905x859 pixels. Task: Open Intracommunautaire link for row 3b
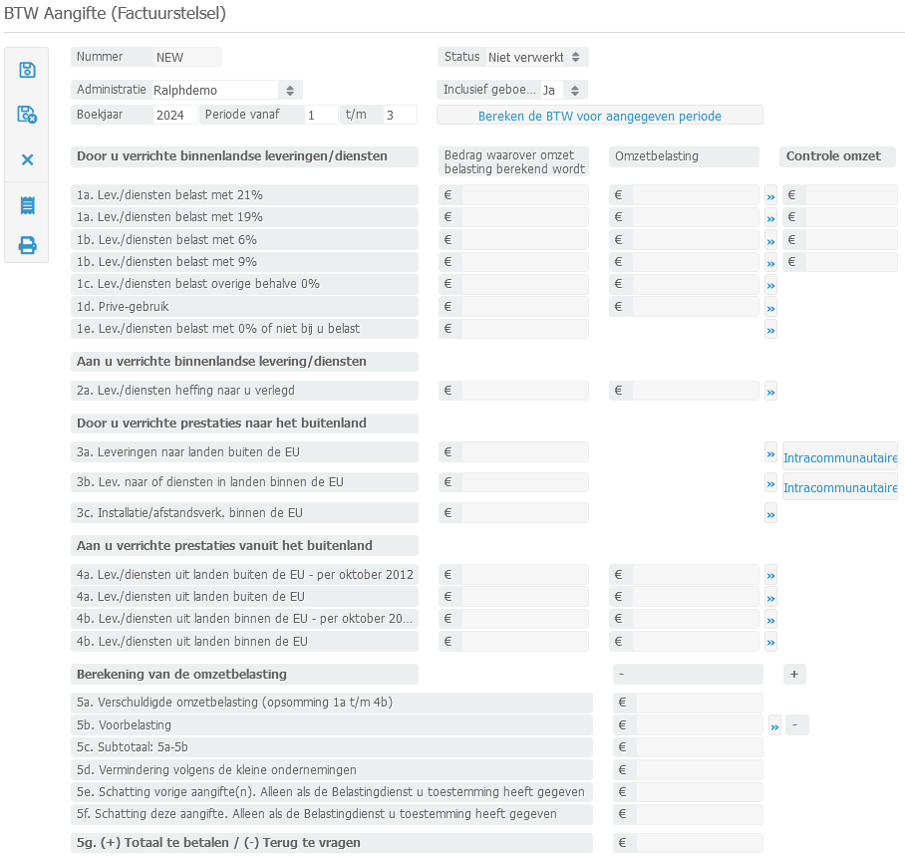click(840, 488)
